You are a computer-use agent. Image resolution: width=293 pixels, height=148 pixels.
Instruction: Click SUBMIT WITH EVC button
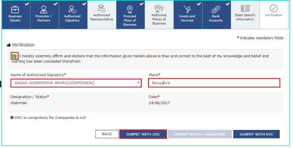(x=256, y=134)
